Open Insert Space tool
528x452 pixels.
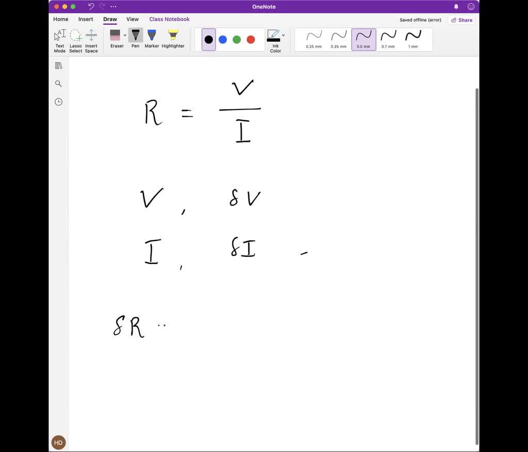click(x=91, y=37)
